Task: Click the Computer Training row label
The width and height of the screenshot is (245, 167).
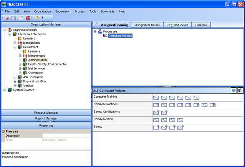Action: click(x=105, y=97)
